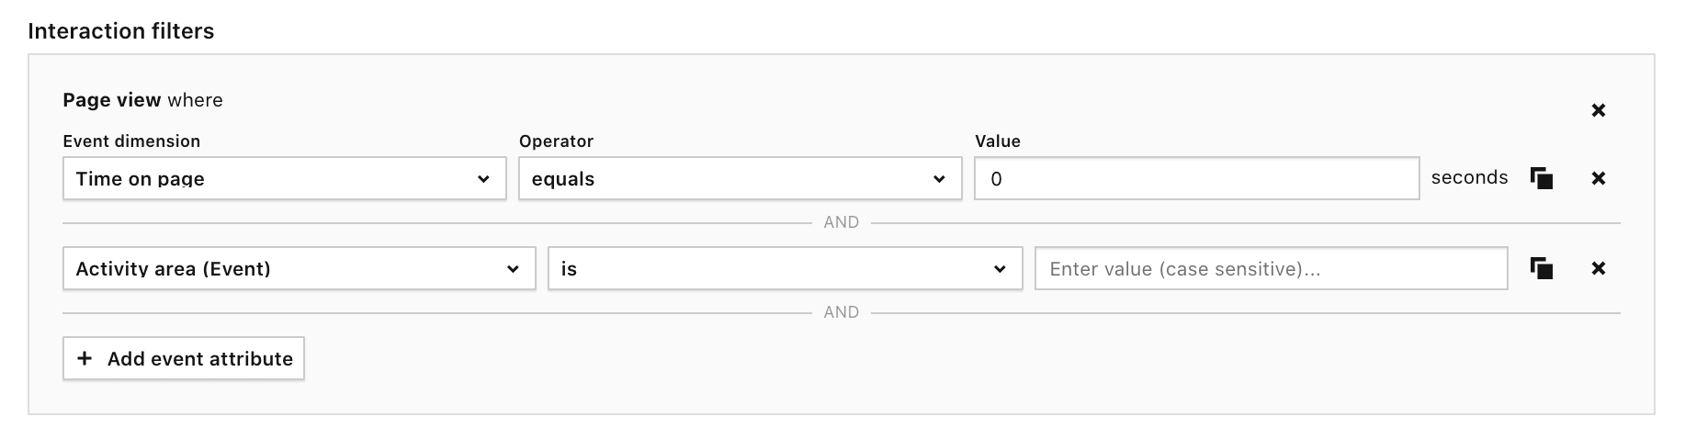The image size is (1685, 428).
Task: Duplicate the Activity area (Event) condition
Action: [1542, 268]
